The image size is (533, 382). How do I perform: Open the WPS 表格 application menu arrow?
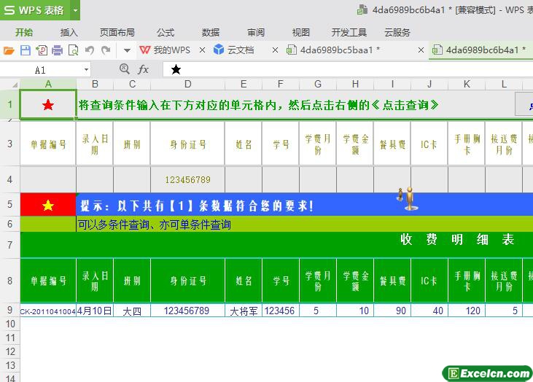pyautogui.click(x=75, y=10)
